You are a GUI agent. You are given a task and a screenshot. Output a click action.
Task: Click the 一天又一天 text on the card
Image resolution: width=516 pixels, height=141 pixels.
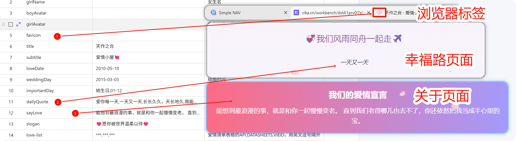(x=354, y=63)
